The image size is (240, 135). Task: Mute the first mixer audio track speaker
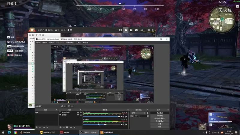coord(122,117)
